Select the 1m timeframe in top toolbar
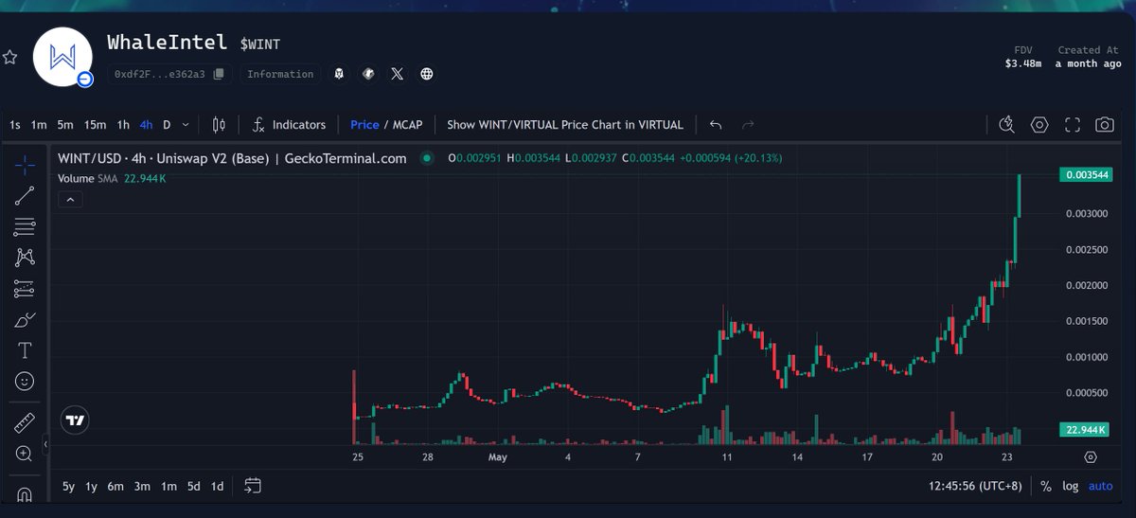 click(x=39, y=125)
